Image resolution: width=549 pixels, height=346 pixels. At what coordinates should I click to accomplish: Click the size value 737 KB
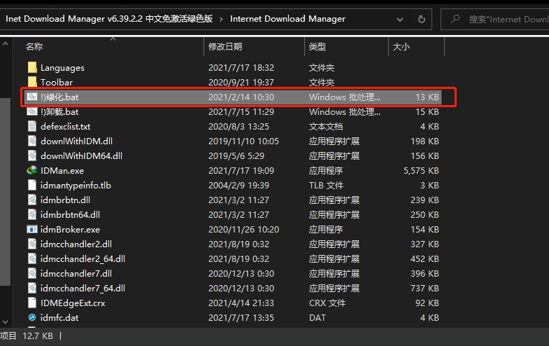425,289
